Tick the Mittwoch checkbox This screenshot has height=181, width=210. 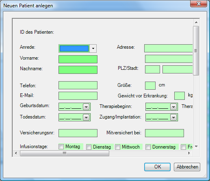tap(117, 147)
